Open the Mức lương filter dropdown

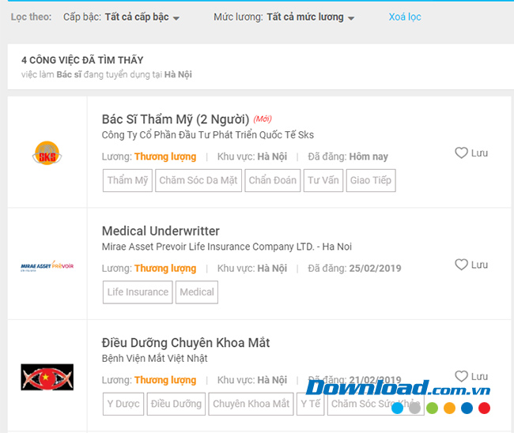point(311,17)
